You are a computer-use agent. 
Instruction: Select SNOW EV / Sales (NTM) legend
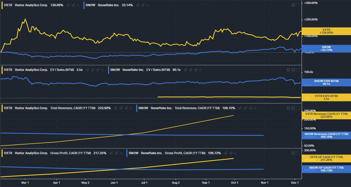coord(156,70)
